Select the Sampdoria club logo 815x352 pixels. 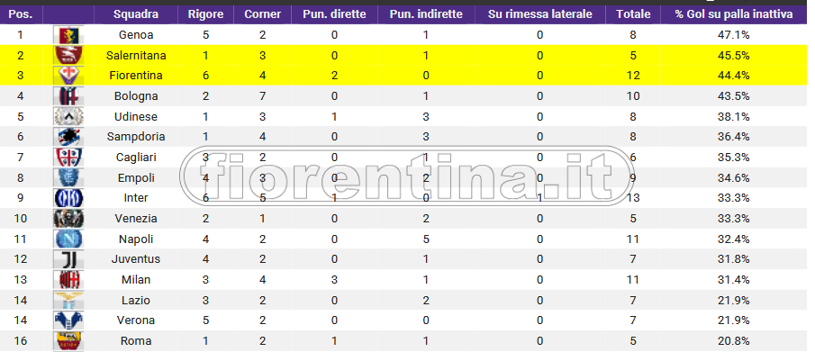[x=68, y=137]
